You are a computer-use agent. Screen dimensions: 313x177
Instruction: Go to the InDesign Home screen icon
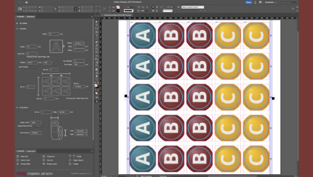27,3
